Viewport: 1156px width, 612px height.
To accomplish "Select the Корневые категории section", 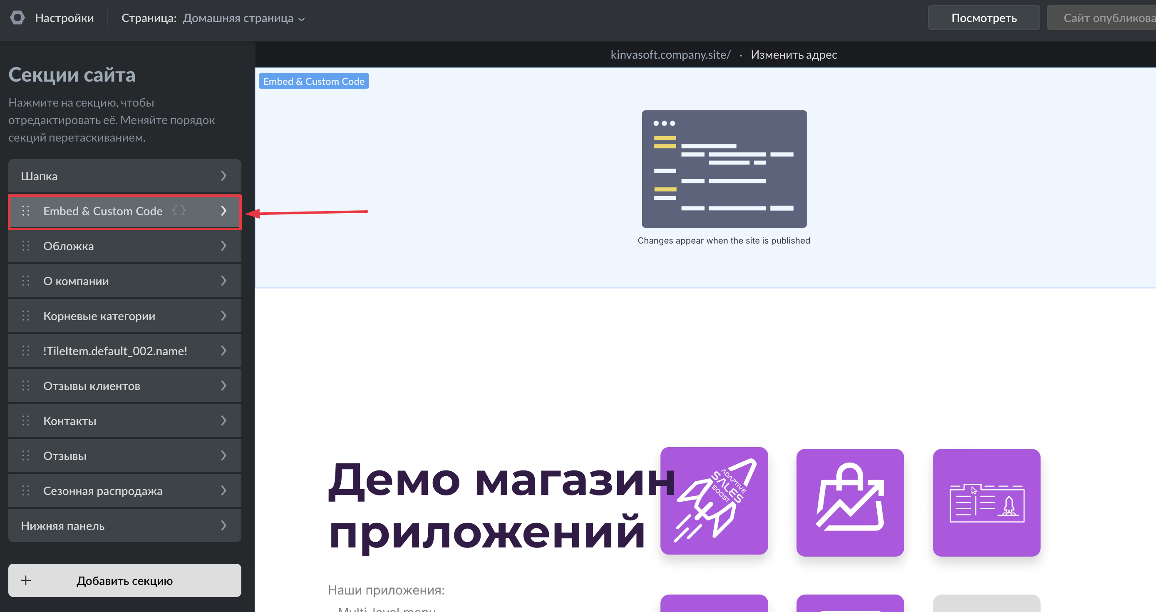I will click(x=99, y=316).
